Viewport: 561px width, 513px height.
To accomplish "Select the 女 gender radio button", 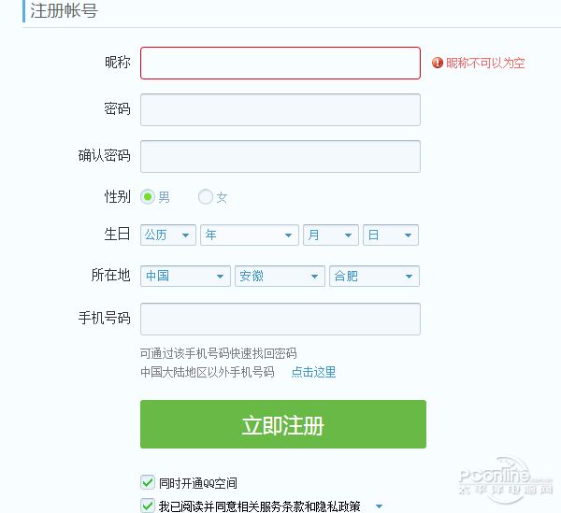I will pyautogui.click(x=206, y=196).
